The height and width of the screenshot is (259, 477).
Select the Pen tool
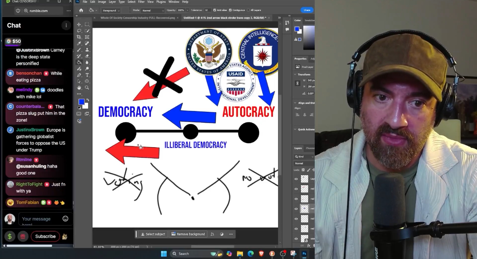79,75
